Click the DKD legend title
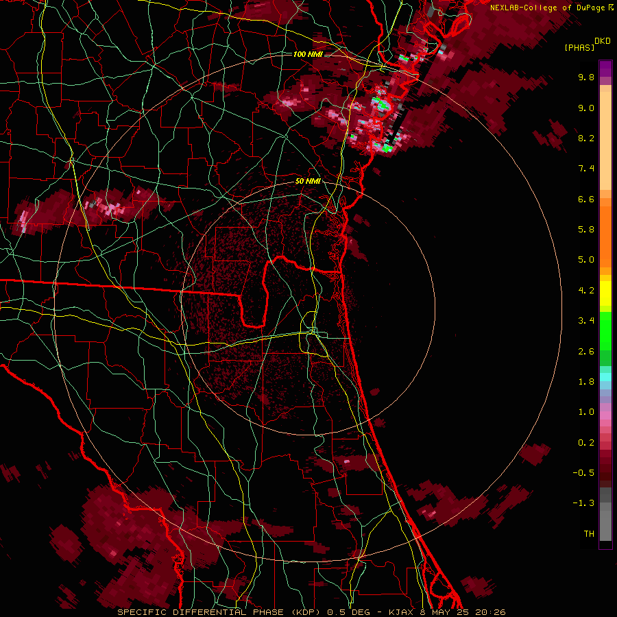The image size is (617, 617). [603, 41]
